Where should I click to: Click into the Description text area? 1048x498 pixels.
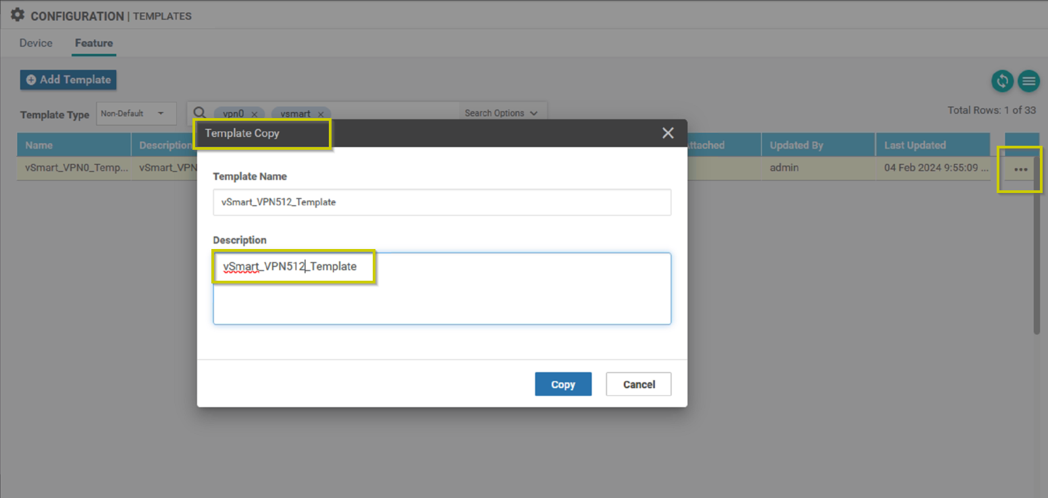442,289
